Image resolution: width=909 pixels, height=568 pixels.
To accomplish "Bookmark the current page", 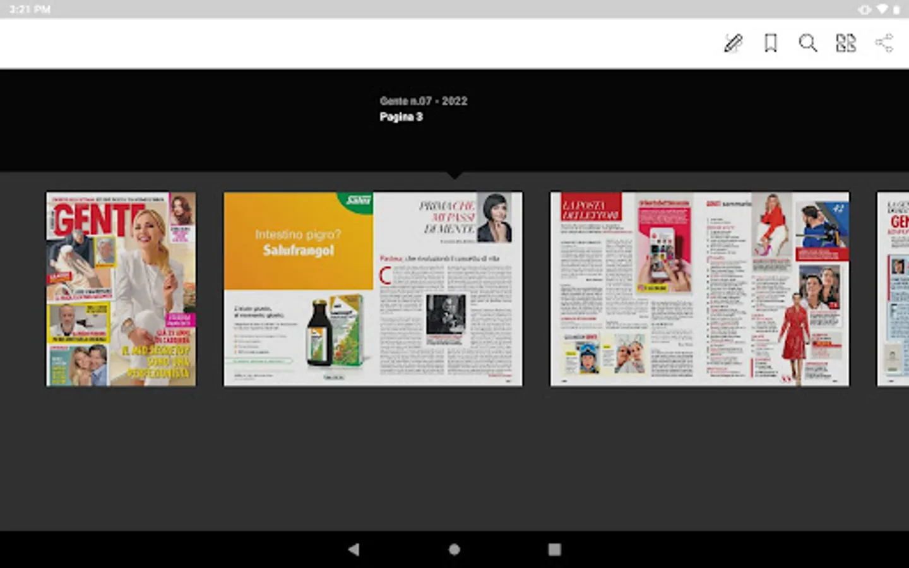I will click(x=770, y=43).
